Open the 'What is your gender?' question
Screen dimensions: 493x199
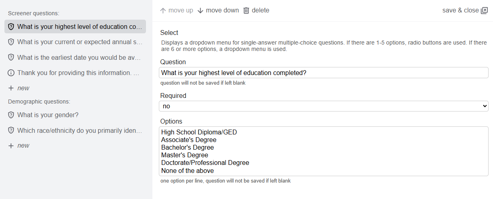(x=48, y=115)
